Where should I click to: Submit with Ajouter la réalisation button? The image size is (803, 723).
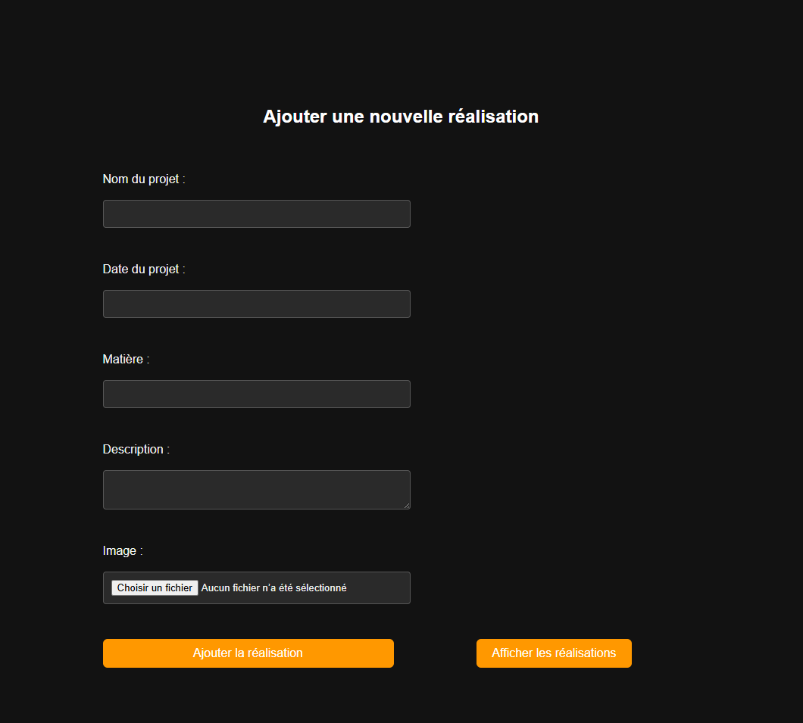click(x=248, y=653)
